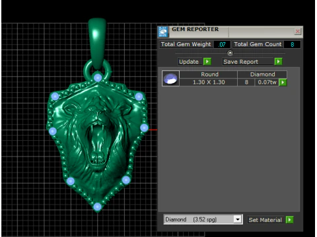Select the gem at the pendant's bottom tip

97,207
